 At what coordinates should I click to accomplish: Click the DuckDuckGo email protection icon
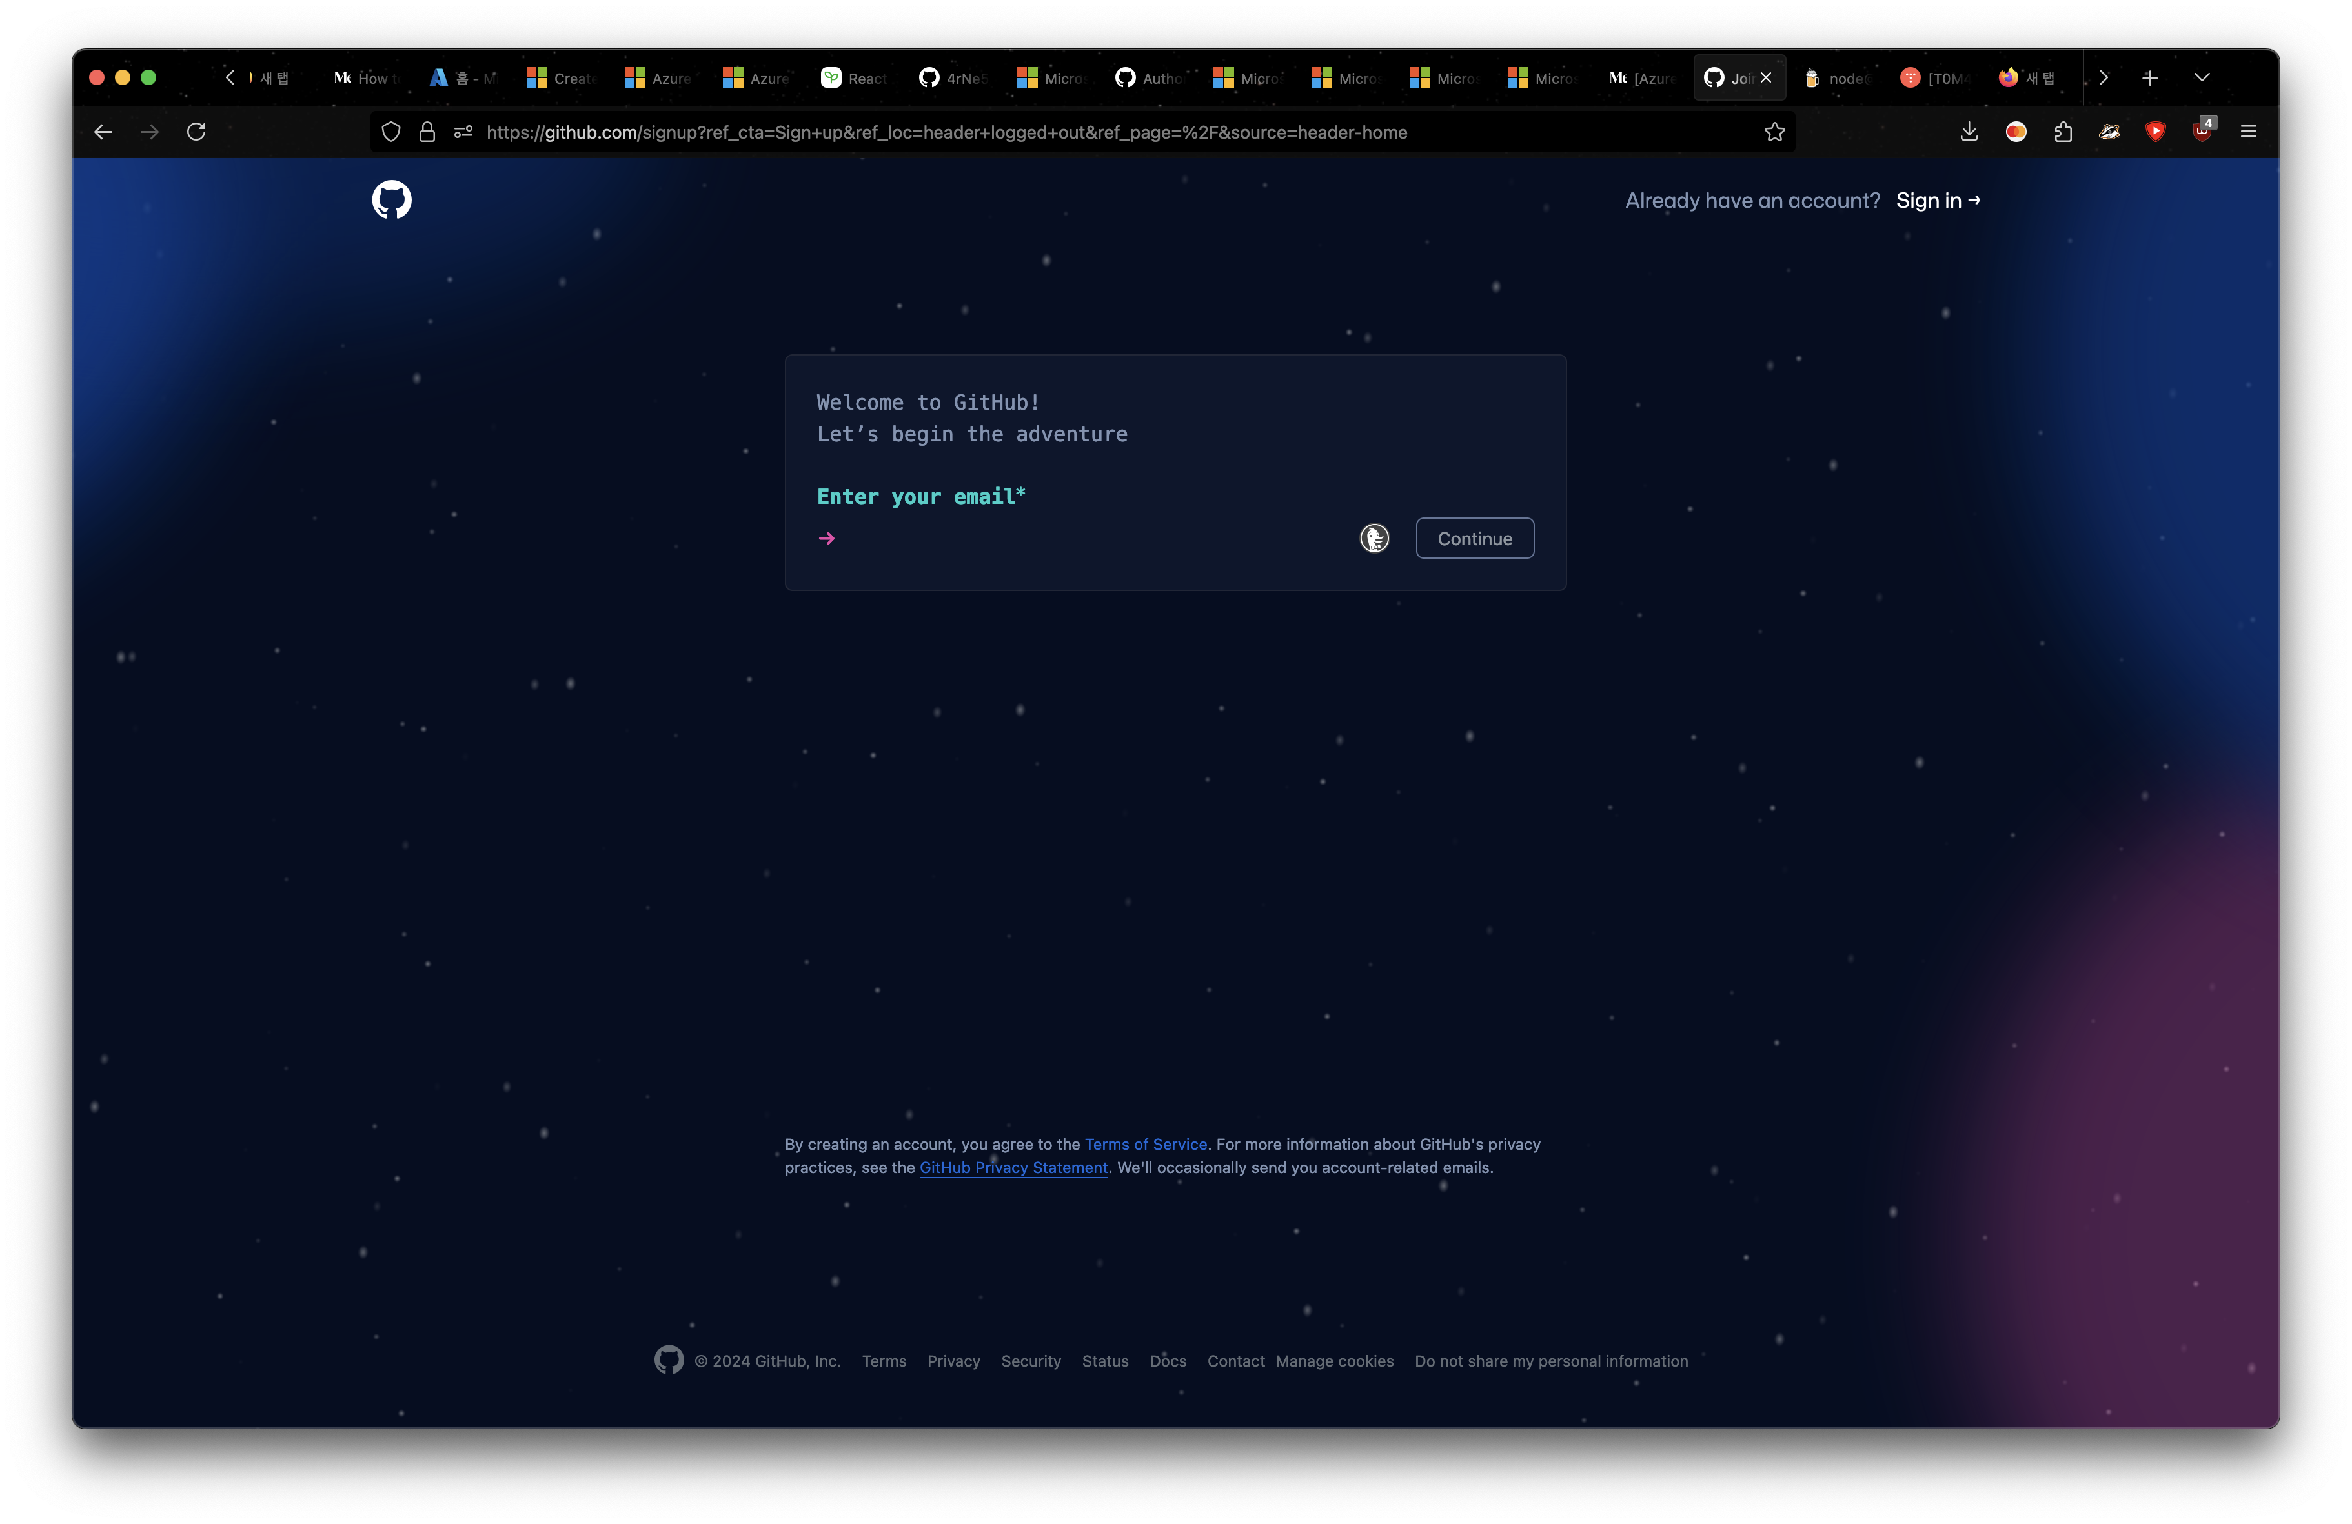1374,538
